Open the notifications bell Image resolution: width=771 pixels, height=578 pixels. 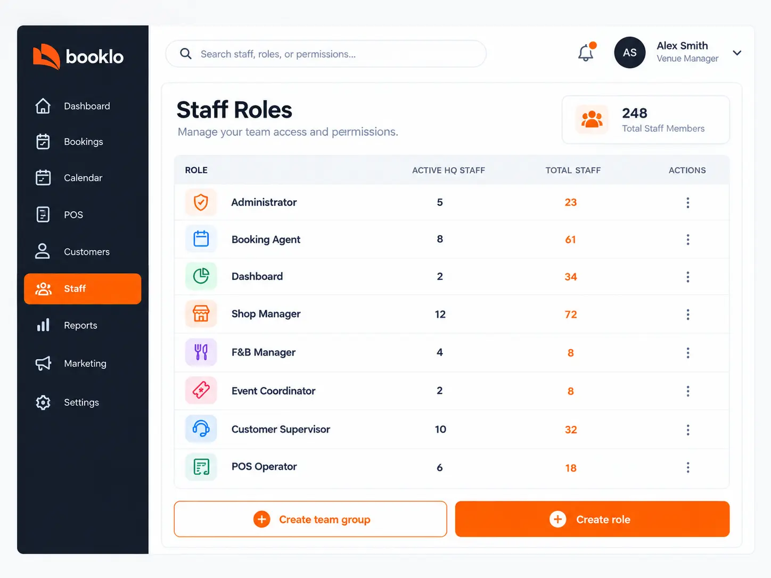point(586,53)
